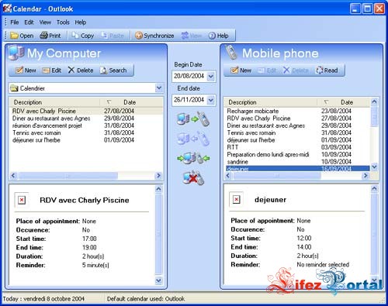Open the Calendrier folder dropdown

click(x=159, y=88)
